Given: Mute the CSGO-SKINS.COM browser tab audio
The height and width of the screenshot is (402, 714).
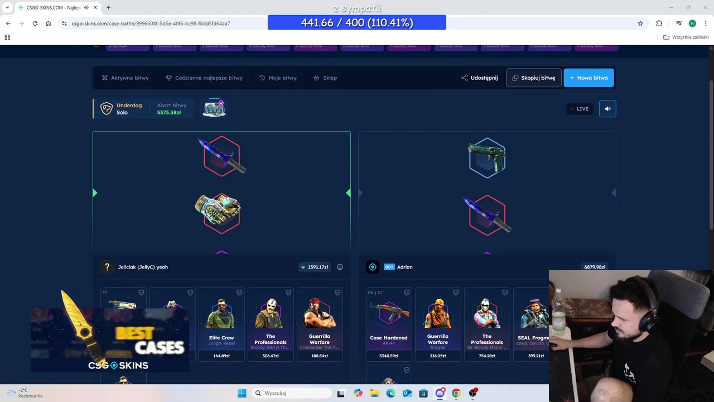Looking at the screenshot, I should pos(86,7).
